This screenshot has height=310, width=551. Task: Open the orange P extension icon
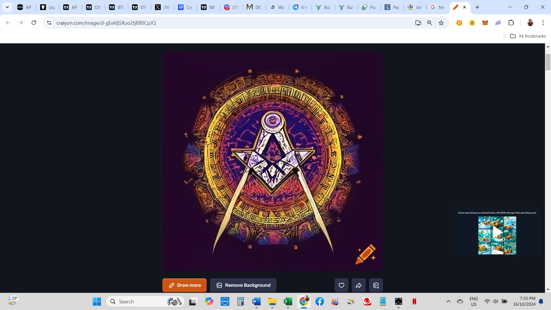coord(459,23)
